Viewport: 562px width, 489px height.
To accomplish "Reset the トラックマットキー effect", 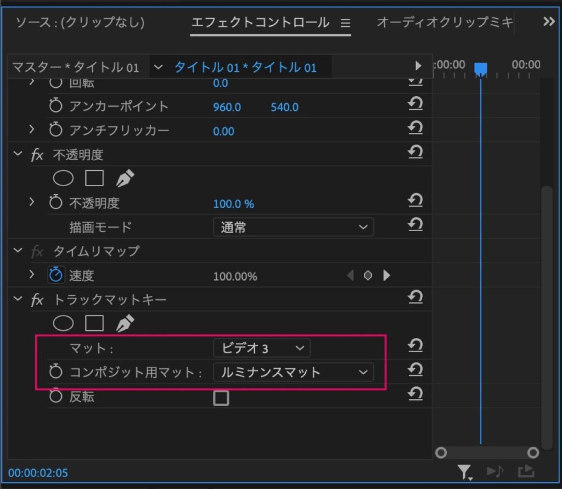I will 415,297.
